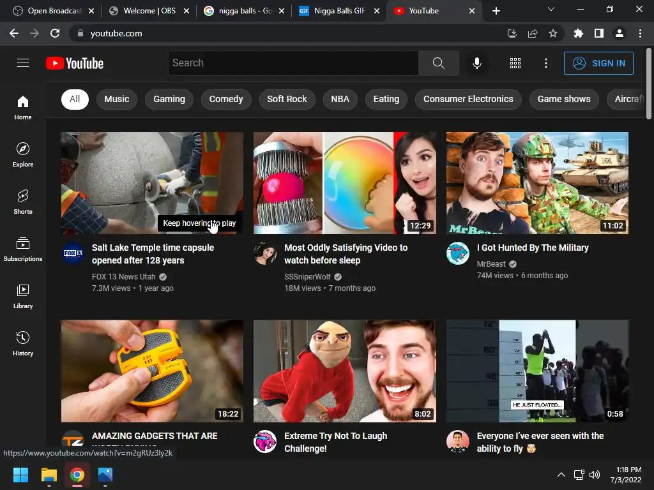The width and height of the screenshot is (654, 490).
Task: Select the NBA filter chip
Action: [x=340, y=99]
